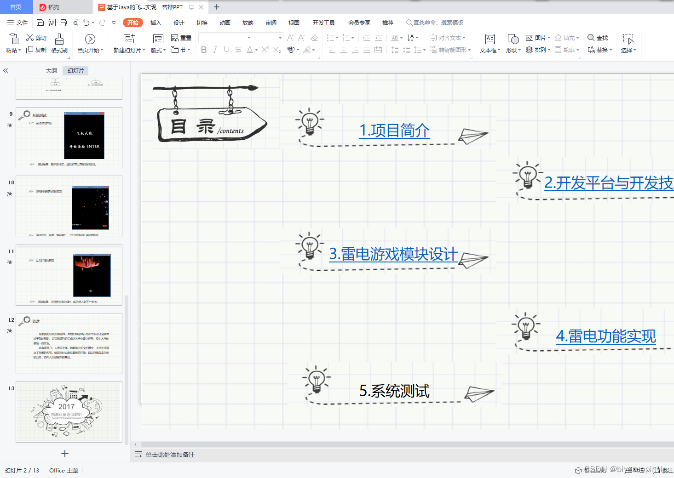This screenshot has width=674, height=478.
Task: Click the decrease indent icon
Action: pyautogui.click(x=367, y=38)
